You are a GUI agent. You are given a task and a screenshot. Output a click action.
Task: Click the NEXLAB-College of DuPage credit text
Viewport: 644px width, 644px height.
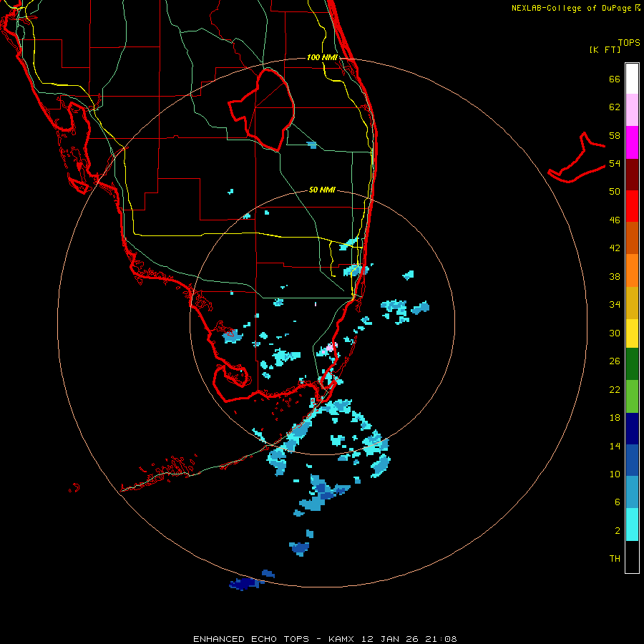tap(572, 8)
